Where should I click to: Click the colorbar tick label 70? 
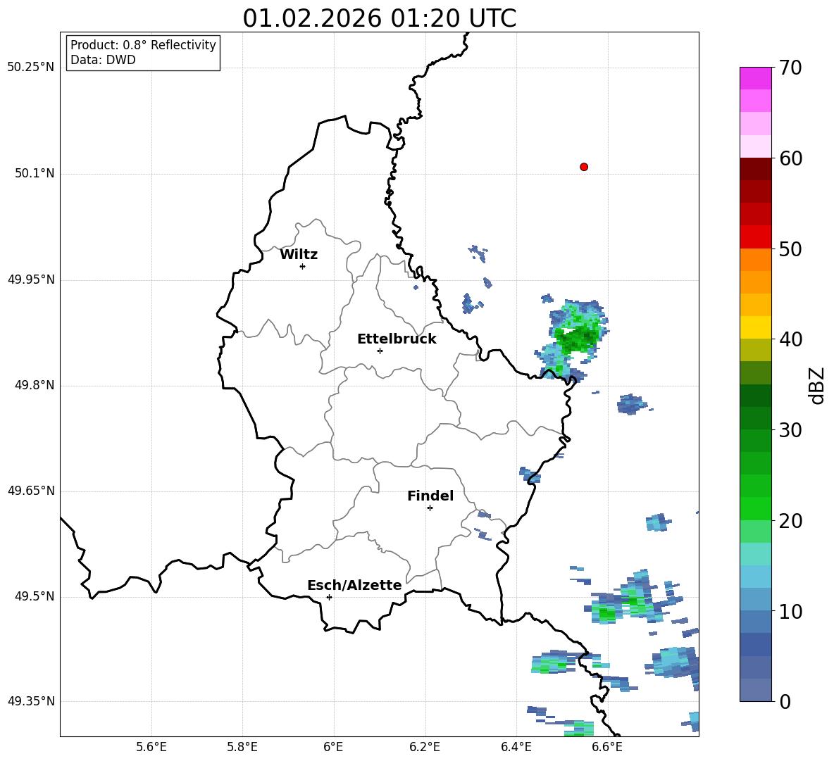(790, 68)
